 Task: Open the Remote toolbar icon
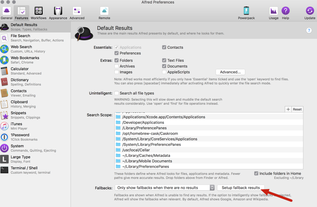click(x=104, y=11)
